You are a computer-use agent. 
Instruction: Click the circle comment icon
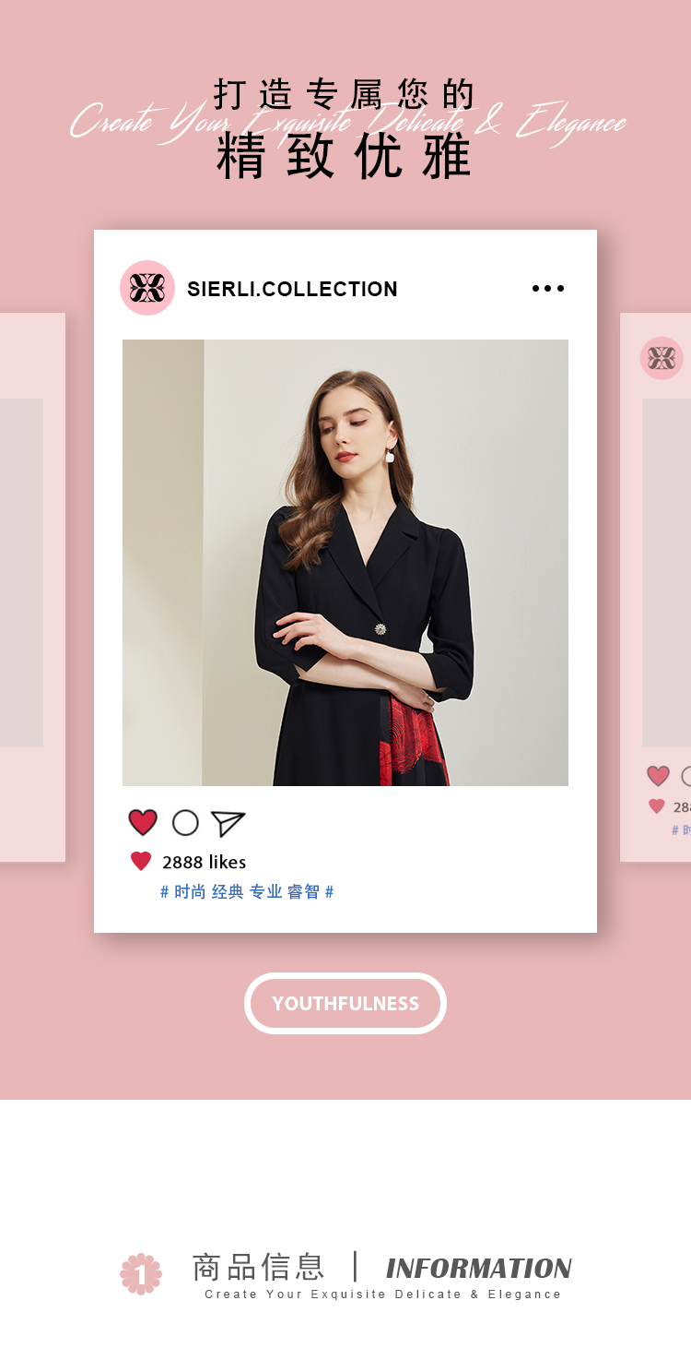[185, 823]
